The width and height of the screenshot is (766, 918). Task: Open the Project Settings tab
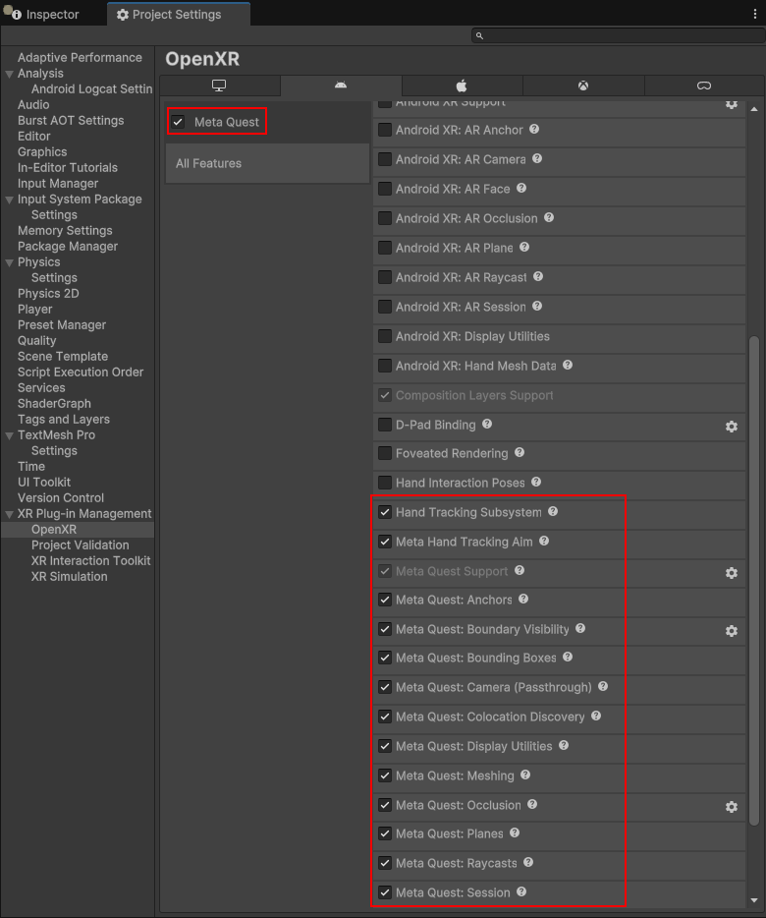pos(178,14)
